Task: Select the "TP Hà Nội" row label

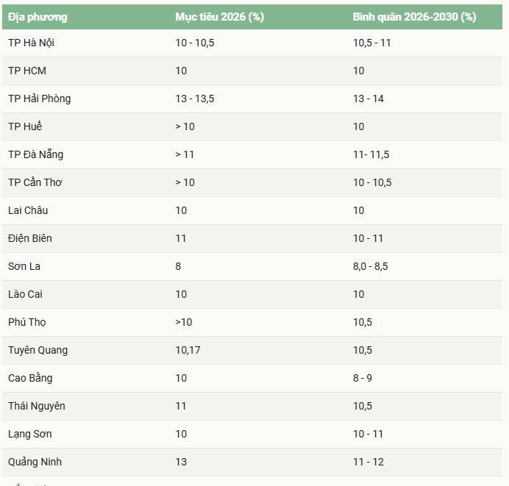Action: click(x=31, y=43)
